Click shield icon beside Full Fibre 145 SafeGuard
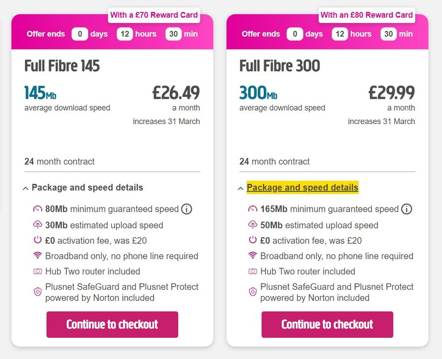Screen dimensions: 442x359 38,292
